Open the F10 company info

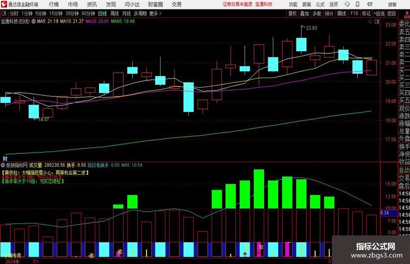point(354,13)
